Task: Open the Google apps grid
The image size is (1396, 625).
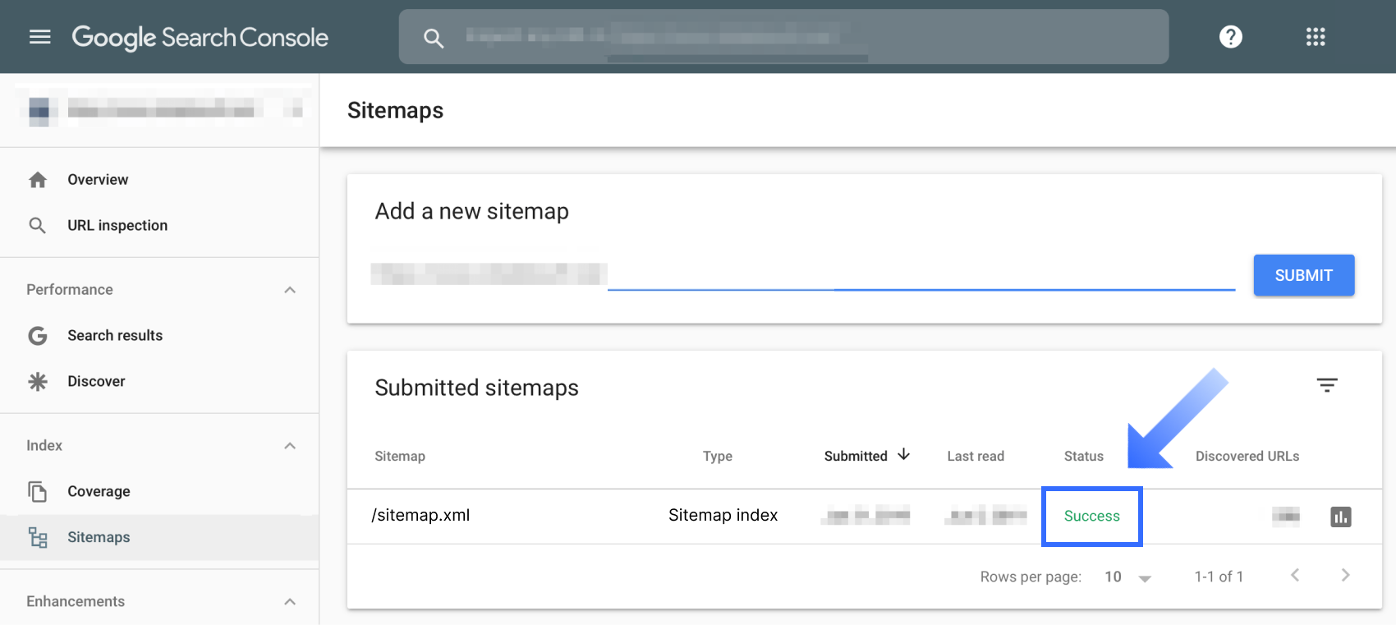Action: coord(1316,37)
